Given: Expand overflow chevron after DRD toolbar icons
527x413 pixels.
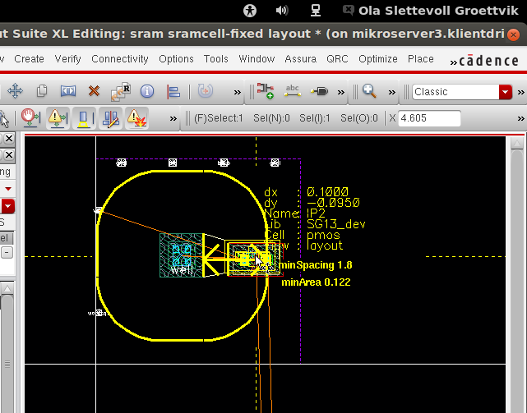Looking at the screenshot, I should (173, 118).
